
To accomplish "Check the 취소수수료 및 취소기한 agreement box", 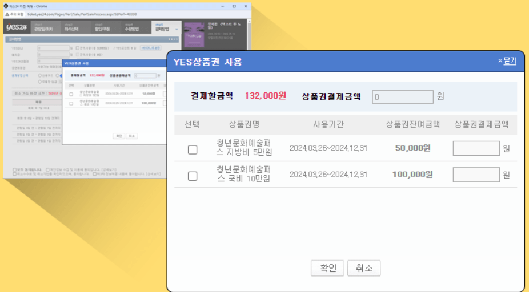I will point(14,174).
